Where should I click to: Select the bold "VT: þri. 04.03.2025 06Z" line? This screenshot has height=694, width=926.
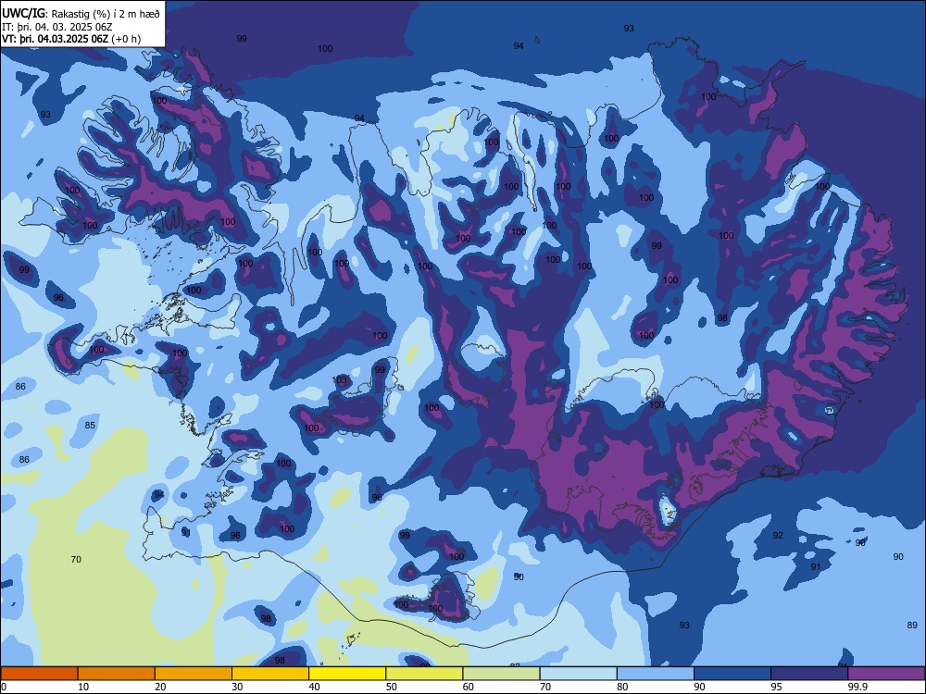pos(55,40)
